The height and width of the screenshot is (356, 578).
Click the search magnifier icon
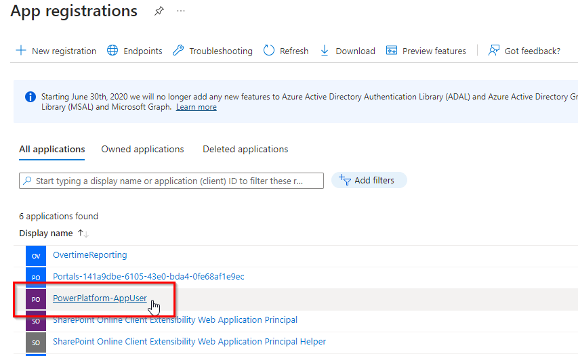coord(27,181)
